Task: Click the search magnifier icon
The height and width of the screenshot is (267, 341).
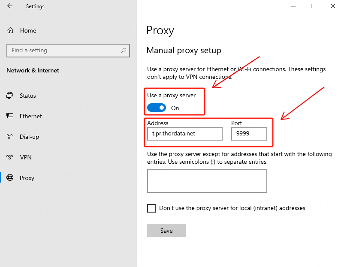Action: click(x=124, y=51)
